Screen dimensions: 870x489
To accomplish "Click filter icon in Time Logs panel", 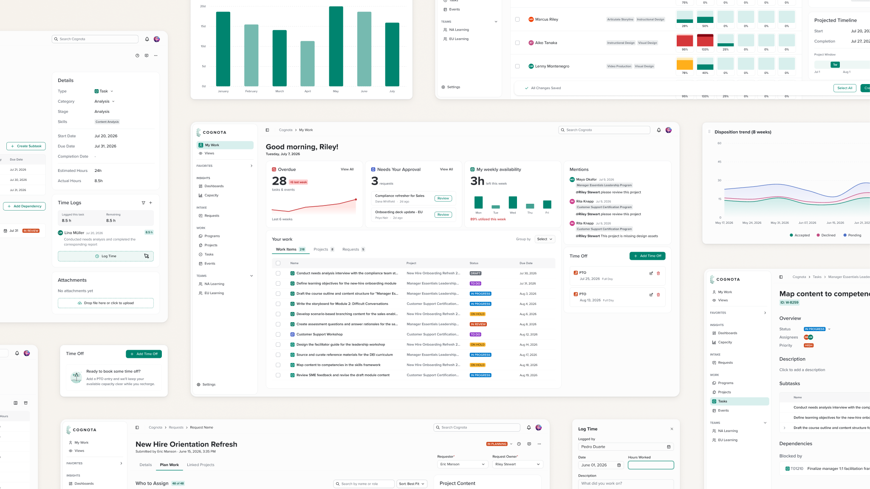I will [x=143, y=203].
